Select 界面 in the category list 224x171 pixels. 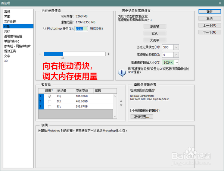(x=18, y=16)
